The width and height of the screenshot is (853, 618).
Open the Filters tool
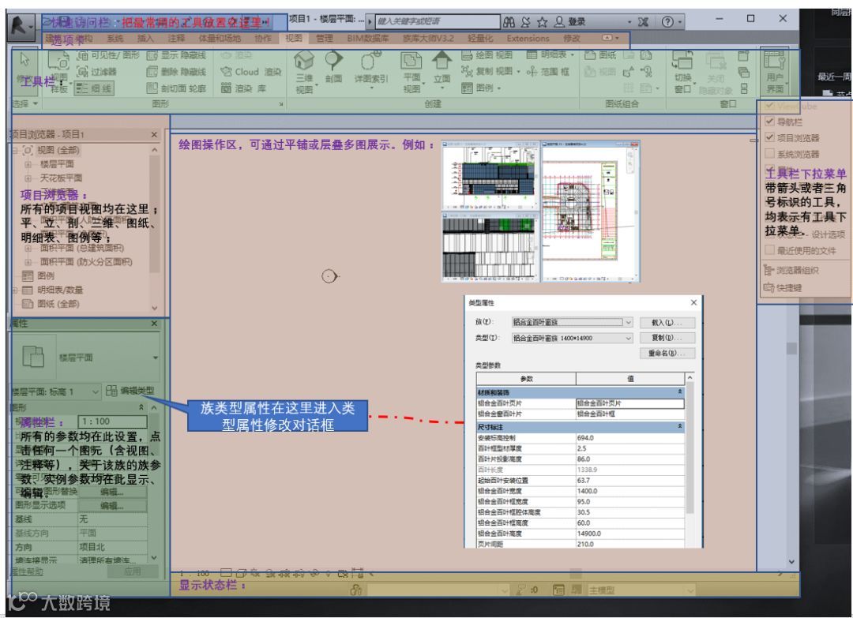[x=97, y=72]
